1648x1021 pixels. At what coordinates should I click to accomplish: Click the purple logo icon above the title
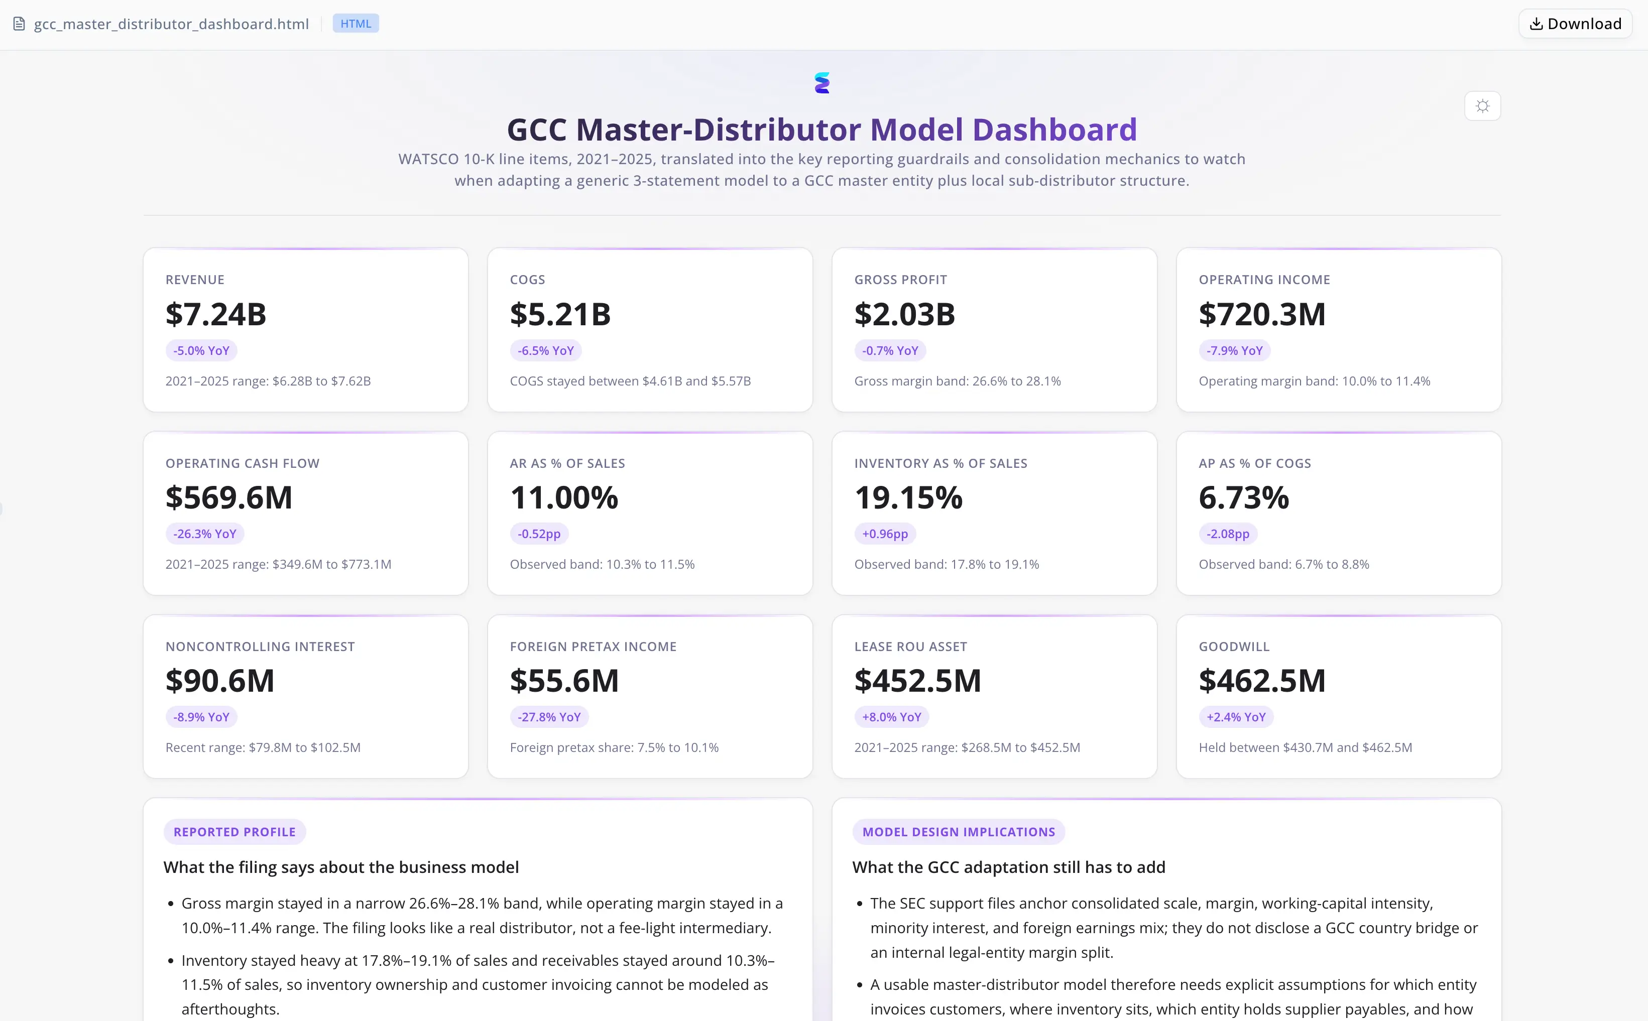point(822,82)
